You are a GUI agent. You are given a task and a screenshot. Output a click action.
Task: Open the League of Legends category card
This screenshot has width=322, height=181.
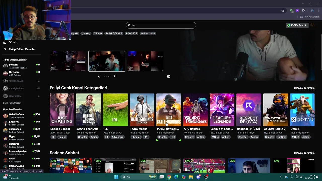222,110
